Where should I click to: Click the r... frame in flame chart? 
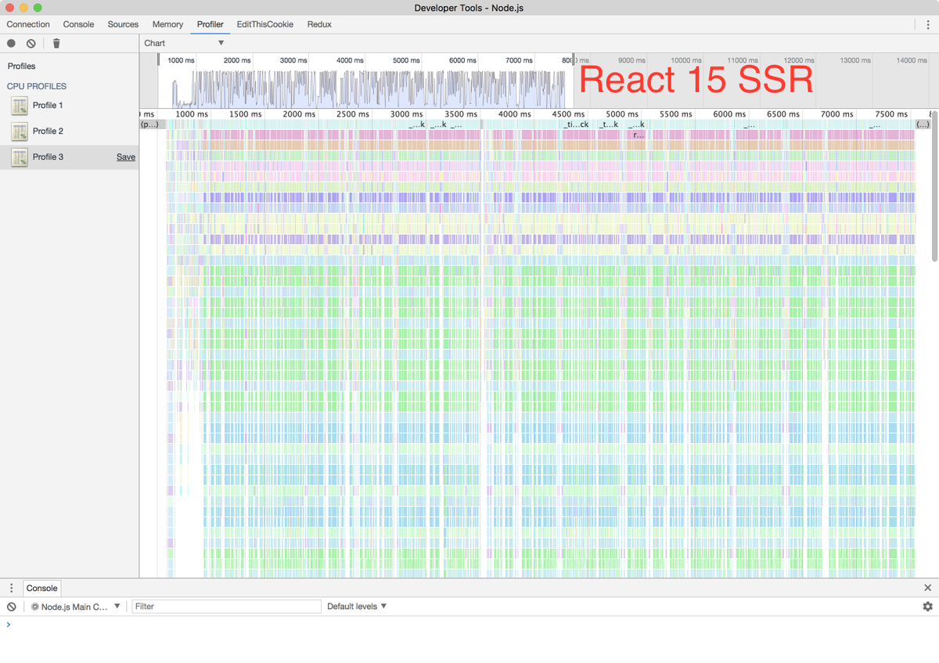coord(639,135)
